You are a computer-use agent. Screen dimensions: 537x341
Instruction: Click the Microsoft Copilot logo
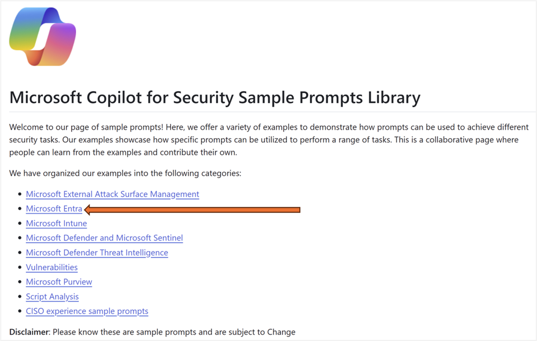point(43,37)
